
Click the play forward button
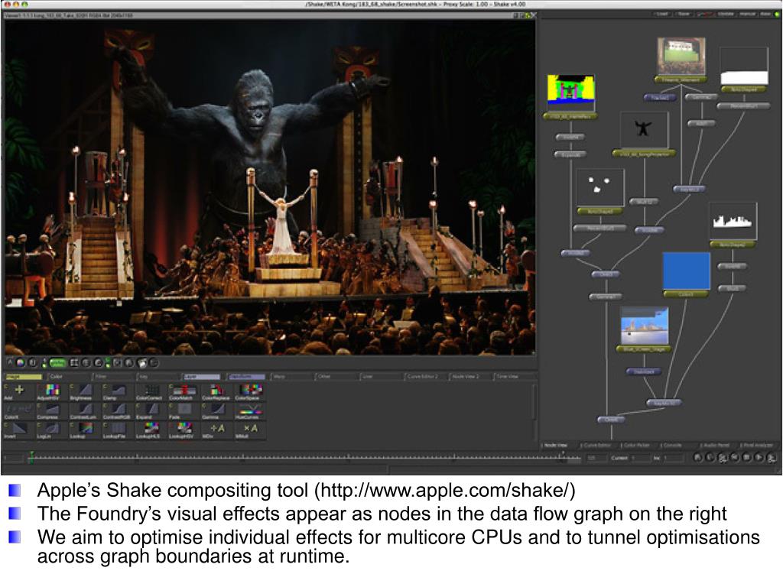click(759, 457)
